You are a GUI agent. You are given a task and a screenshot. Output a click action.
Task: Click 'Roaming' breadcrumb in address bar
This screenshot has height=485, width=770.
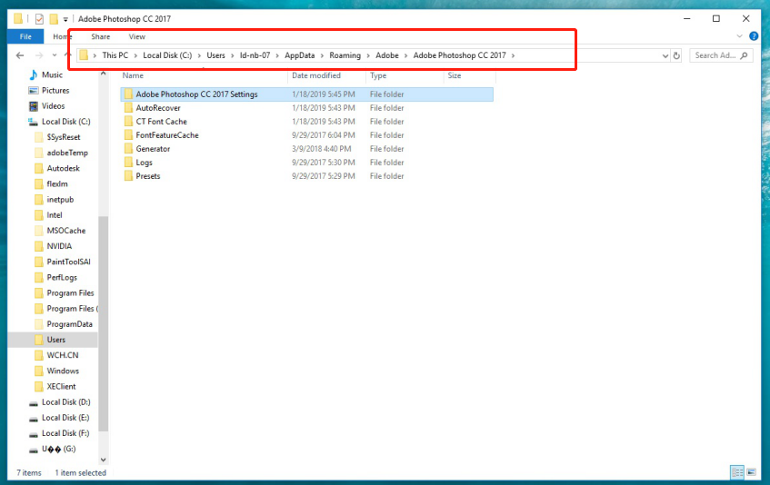pos(345,55)
